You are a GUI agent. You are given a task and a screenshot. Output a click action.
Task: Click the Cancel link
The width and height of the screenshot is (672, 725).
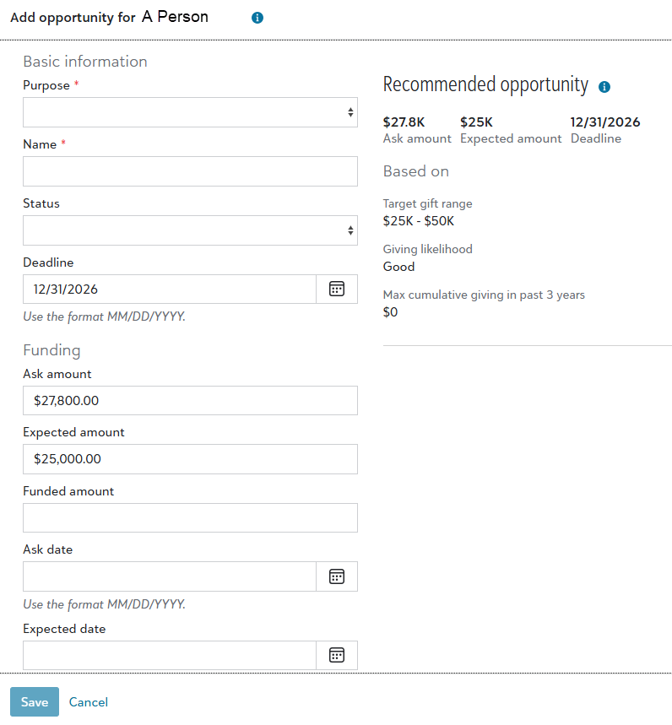pyautogui.click(x=88, y=701)
